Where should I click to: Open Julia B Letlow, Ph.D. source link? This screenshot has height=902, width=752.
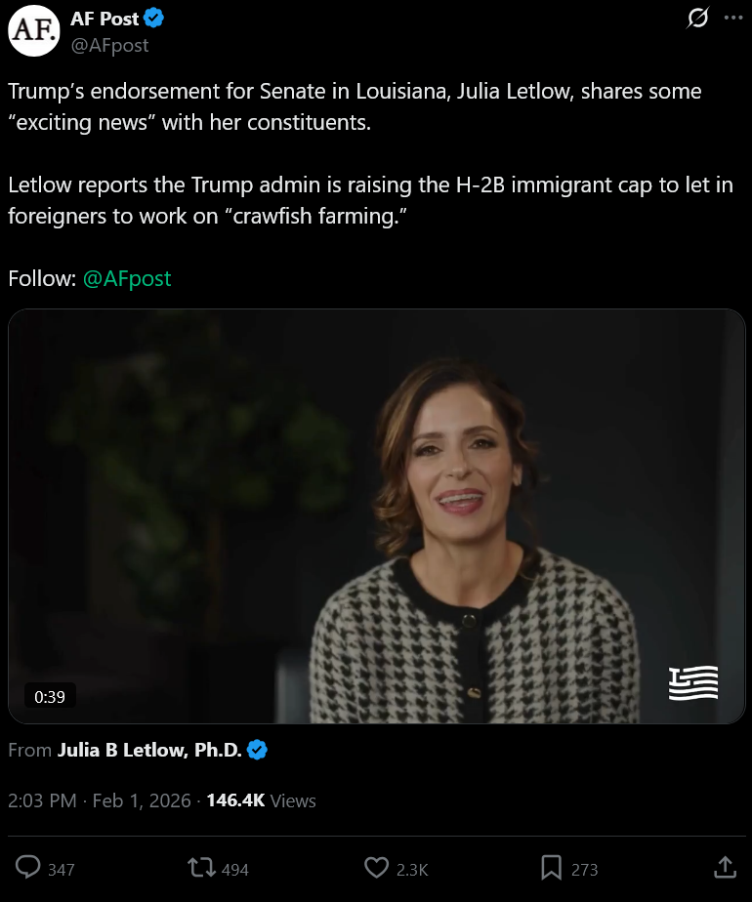(x=149, y=750)
